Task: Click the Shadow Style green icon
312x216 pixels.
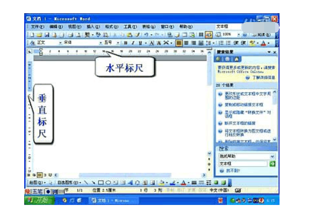Action: [x=216, y=182]
